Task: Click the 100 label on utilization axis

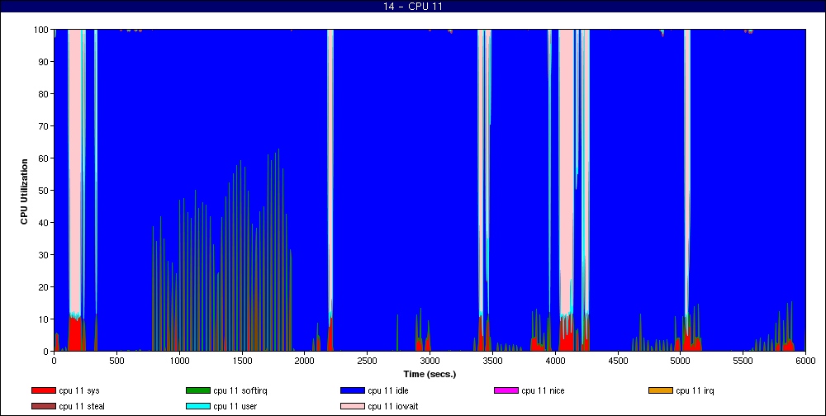Action: click(42, 30)
